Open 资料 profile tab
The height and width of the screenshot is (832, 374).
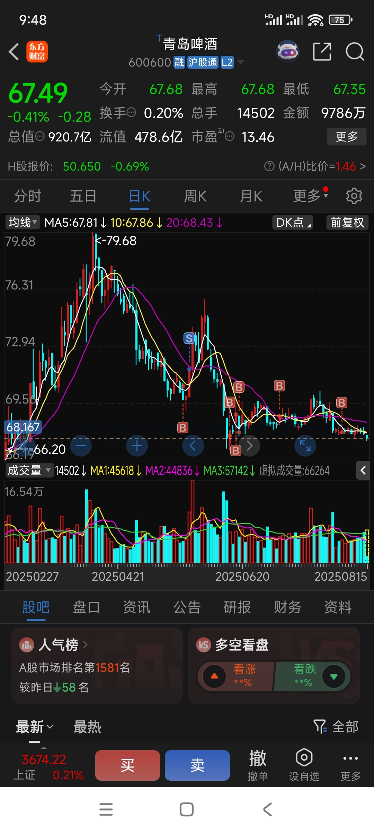338,607
